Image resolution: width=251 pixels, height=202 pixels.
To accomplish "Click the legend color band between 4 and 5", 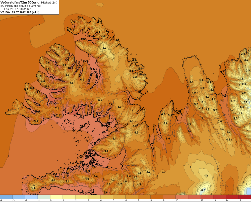I will pos(107,197).
